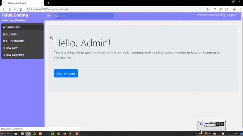This screenshot has height=136, width=243.
Task: Click the Sublime Text taskbar icon
Action: (x=71, y=134)
